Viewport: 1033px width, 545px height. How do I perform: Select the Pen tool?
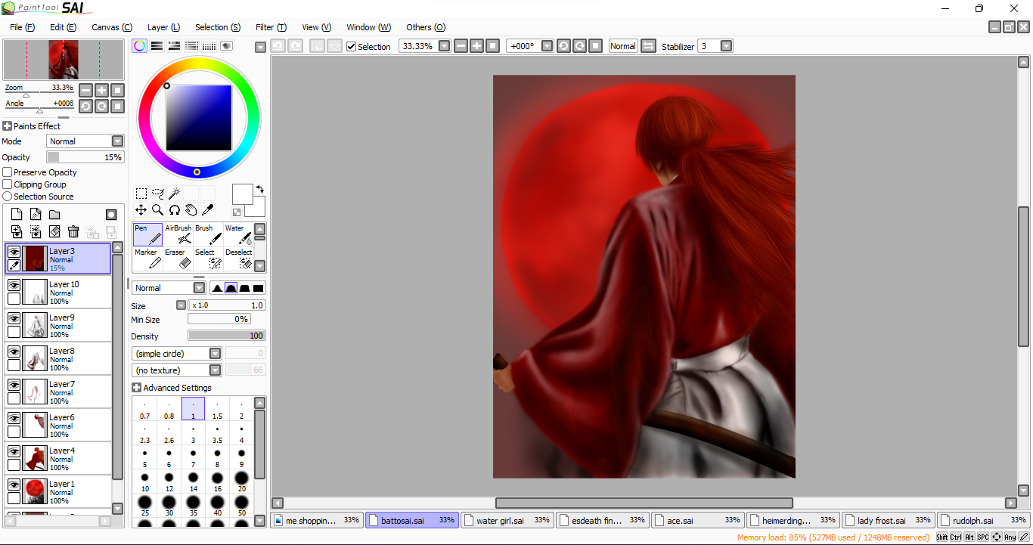click(x=147, y=234)
